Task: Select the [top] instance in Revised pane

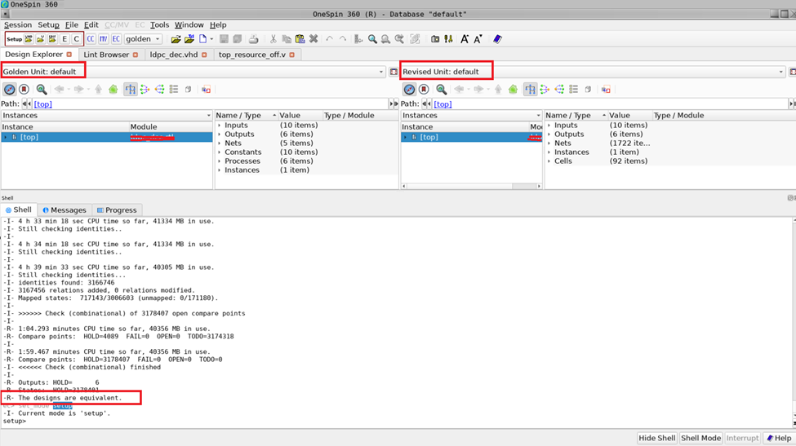Action: tap(429, 137)
